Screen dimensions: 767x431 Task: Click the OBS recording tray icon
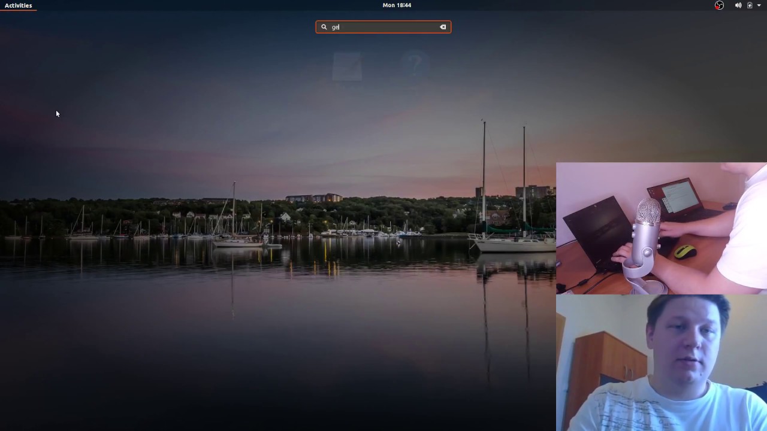719,5
